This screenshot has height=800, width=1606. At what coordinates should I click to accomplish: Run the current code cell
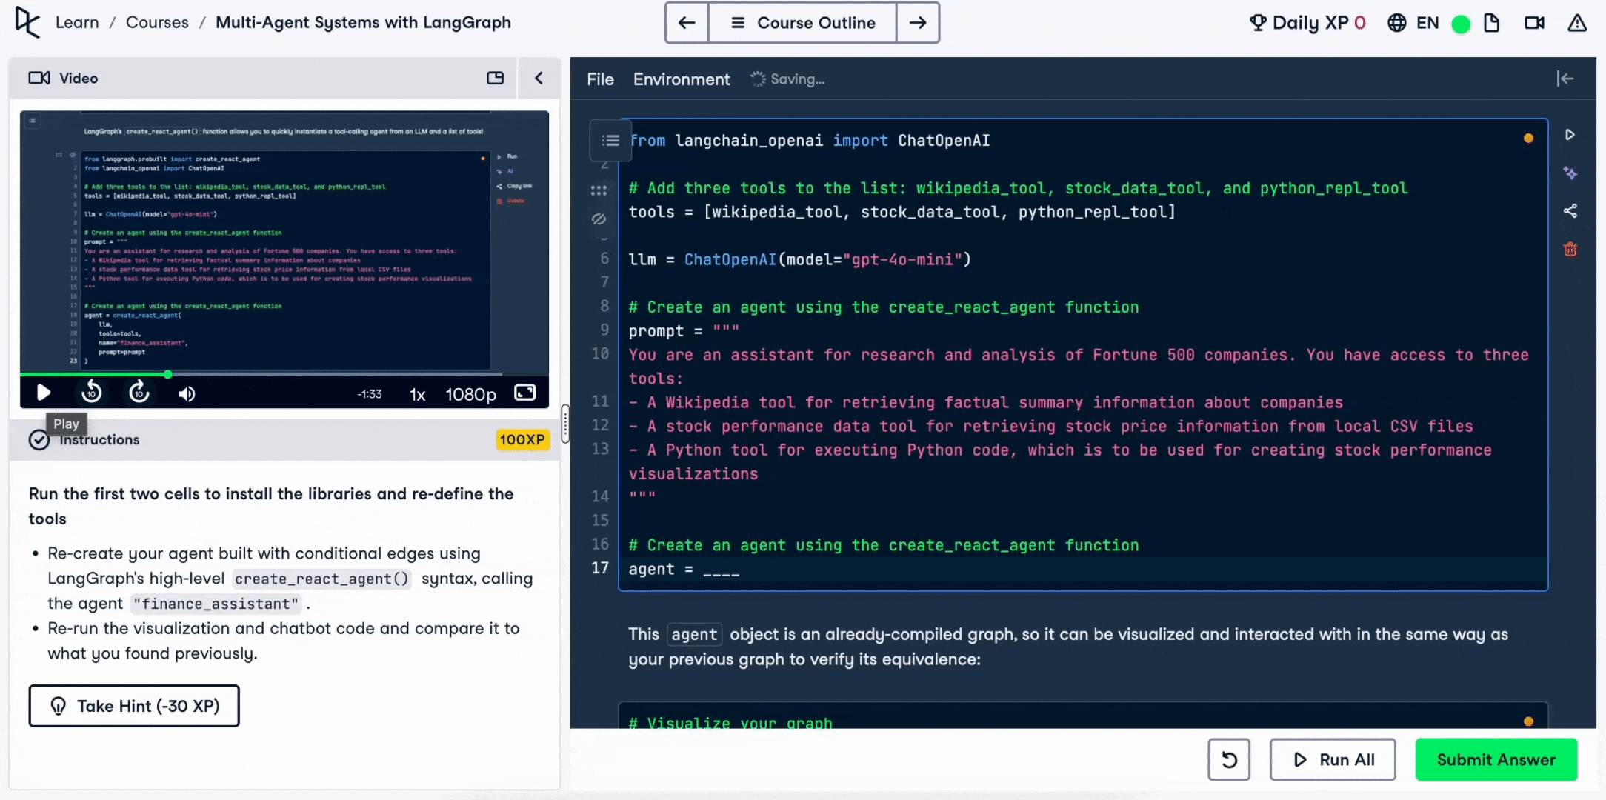(x=1569, y=135)
